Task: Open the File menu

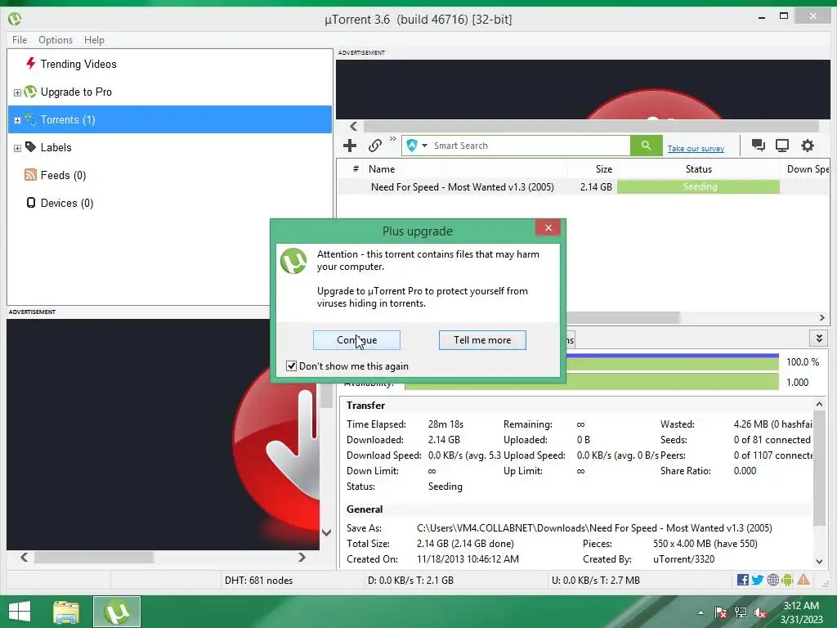Action: click(x=20, y=40)
